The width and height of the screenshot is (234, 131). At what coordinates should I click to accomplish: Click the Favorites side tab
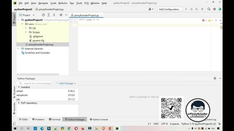pyautogui.click(x=14, y=108)
